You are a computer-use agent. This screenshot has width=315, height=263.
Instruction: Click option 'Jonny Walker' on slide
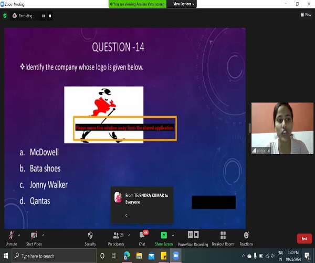tap(49, 185)
